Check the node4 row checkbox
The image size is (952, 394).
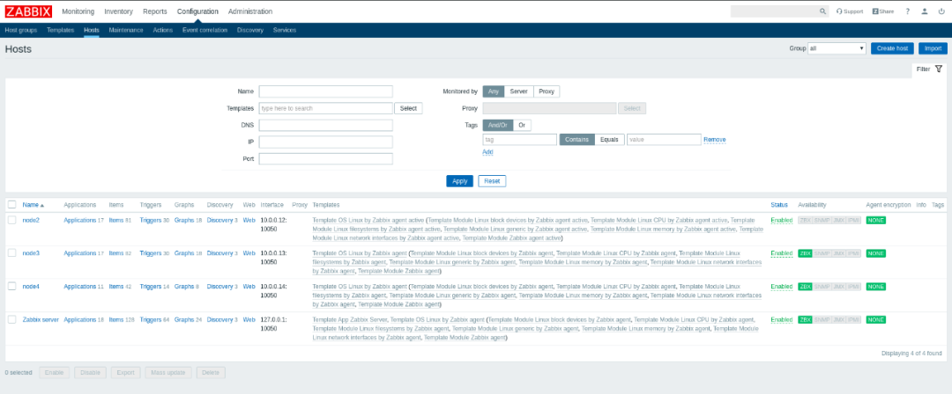[x=12, y=287]
